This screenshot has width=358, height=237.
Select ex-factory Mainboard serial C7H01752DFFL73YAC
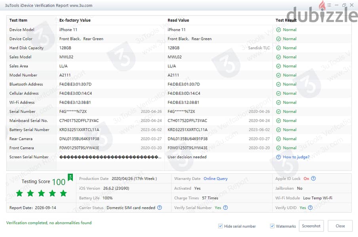click(79, 121)
